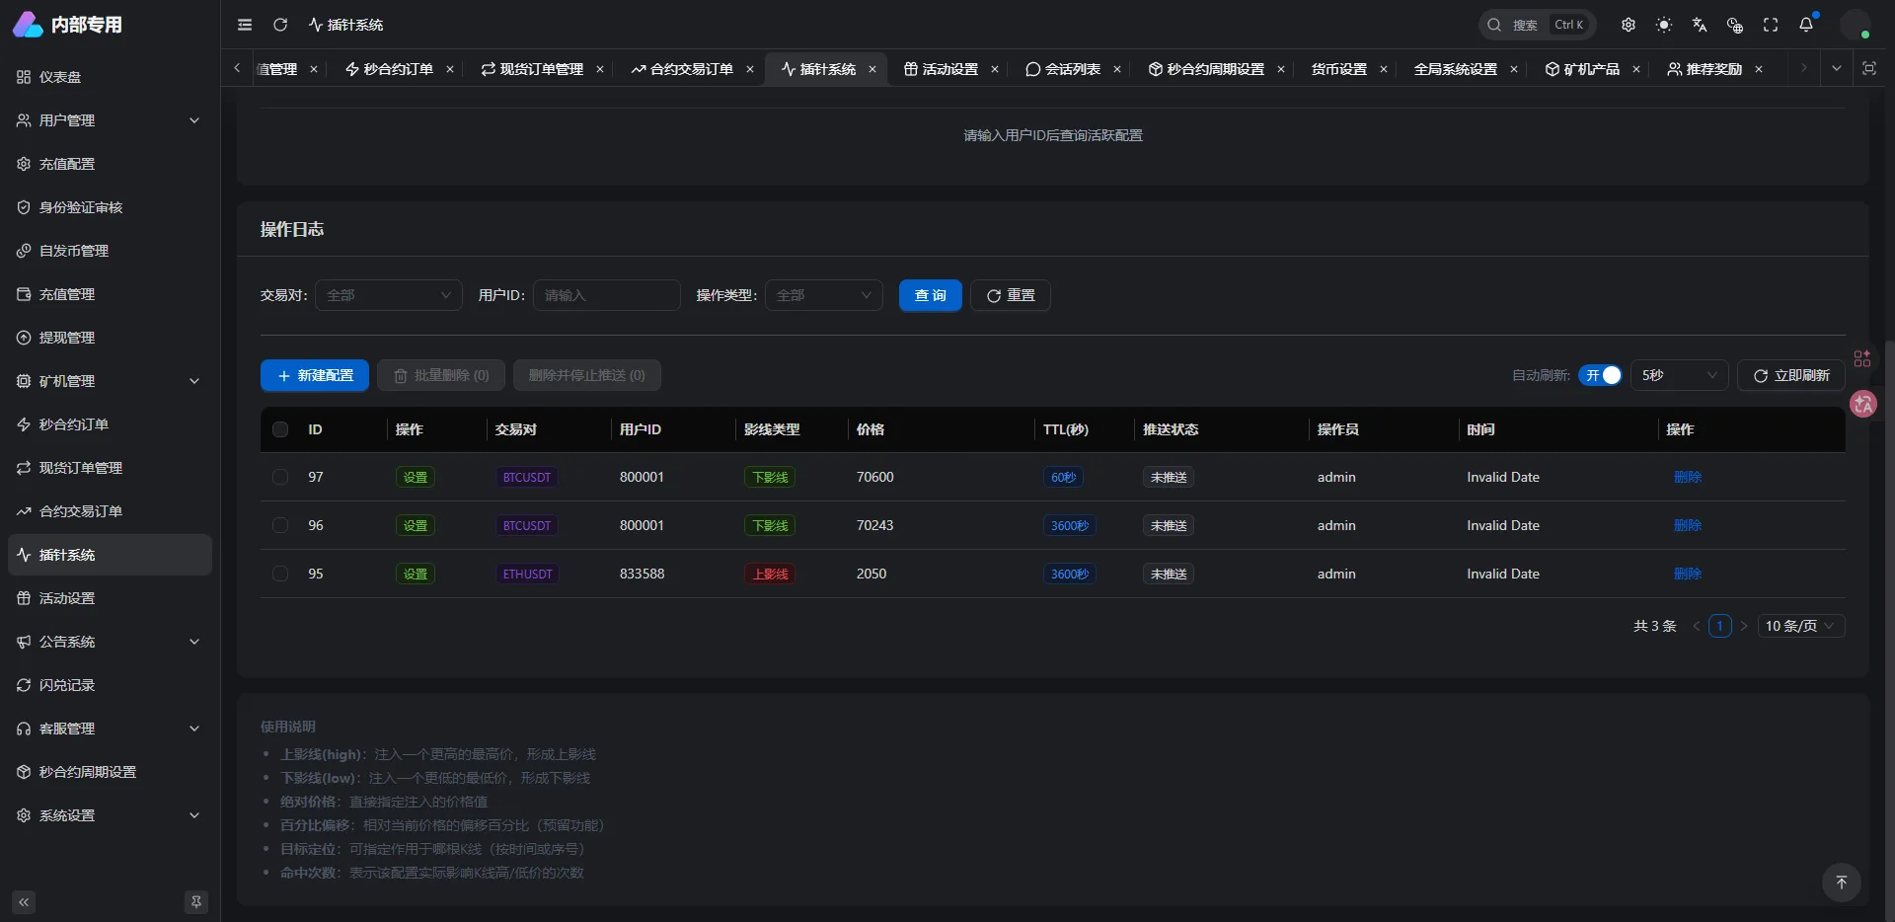The image size is (1895, 922).
Task: Click the hamburger menu collapse icon
Action: (245, 25)
